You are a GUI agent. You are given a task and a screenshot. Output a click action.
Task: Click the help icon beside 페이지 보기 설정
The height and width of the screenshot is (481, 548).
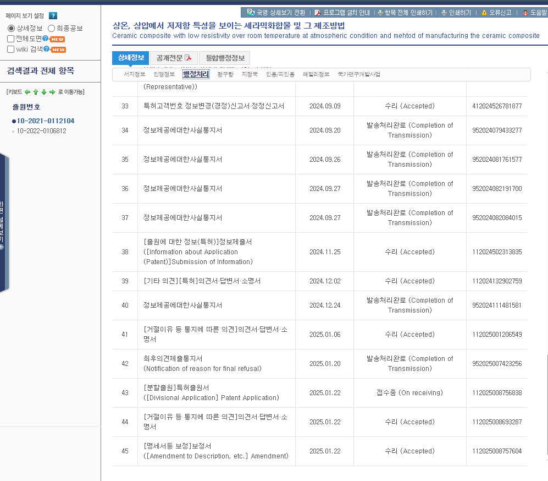[53, 16]
